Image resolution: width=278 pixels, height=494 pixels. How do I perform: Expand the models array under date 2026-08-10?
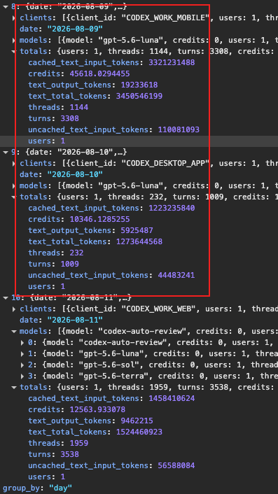pyautogui.click(x=14, y=186)
